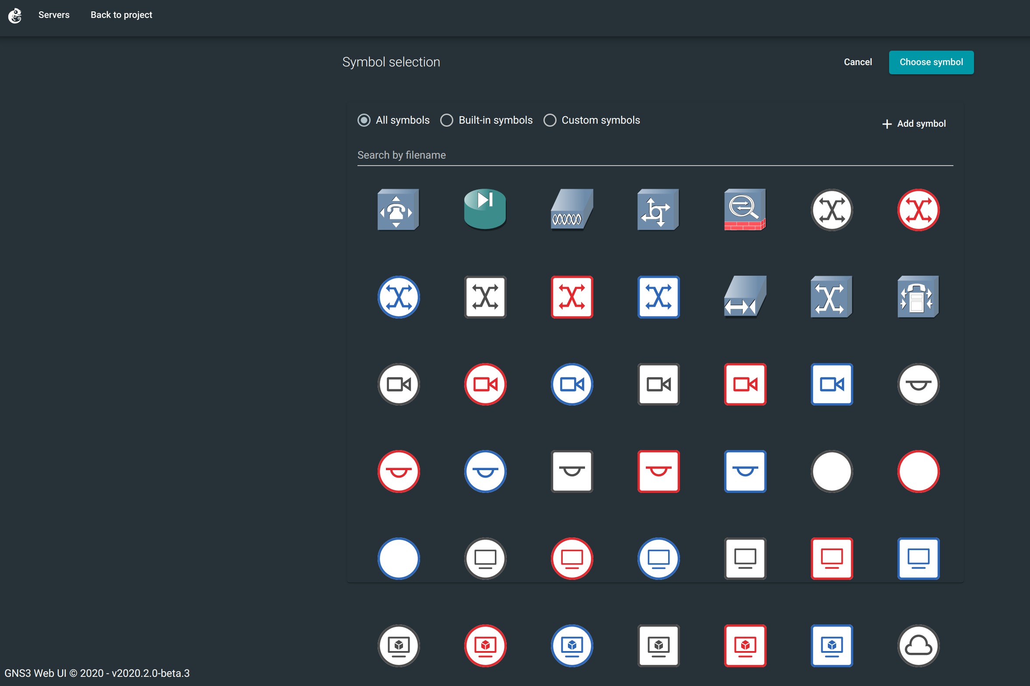Select the ASA firewall symbol
This screenshot has width=1030, height=686.
744,210
